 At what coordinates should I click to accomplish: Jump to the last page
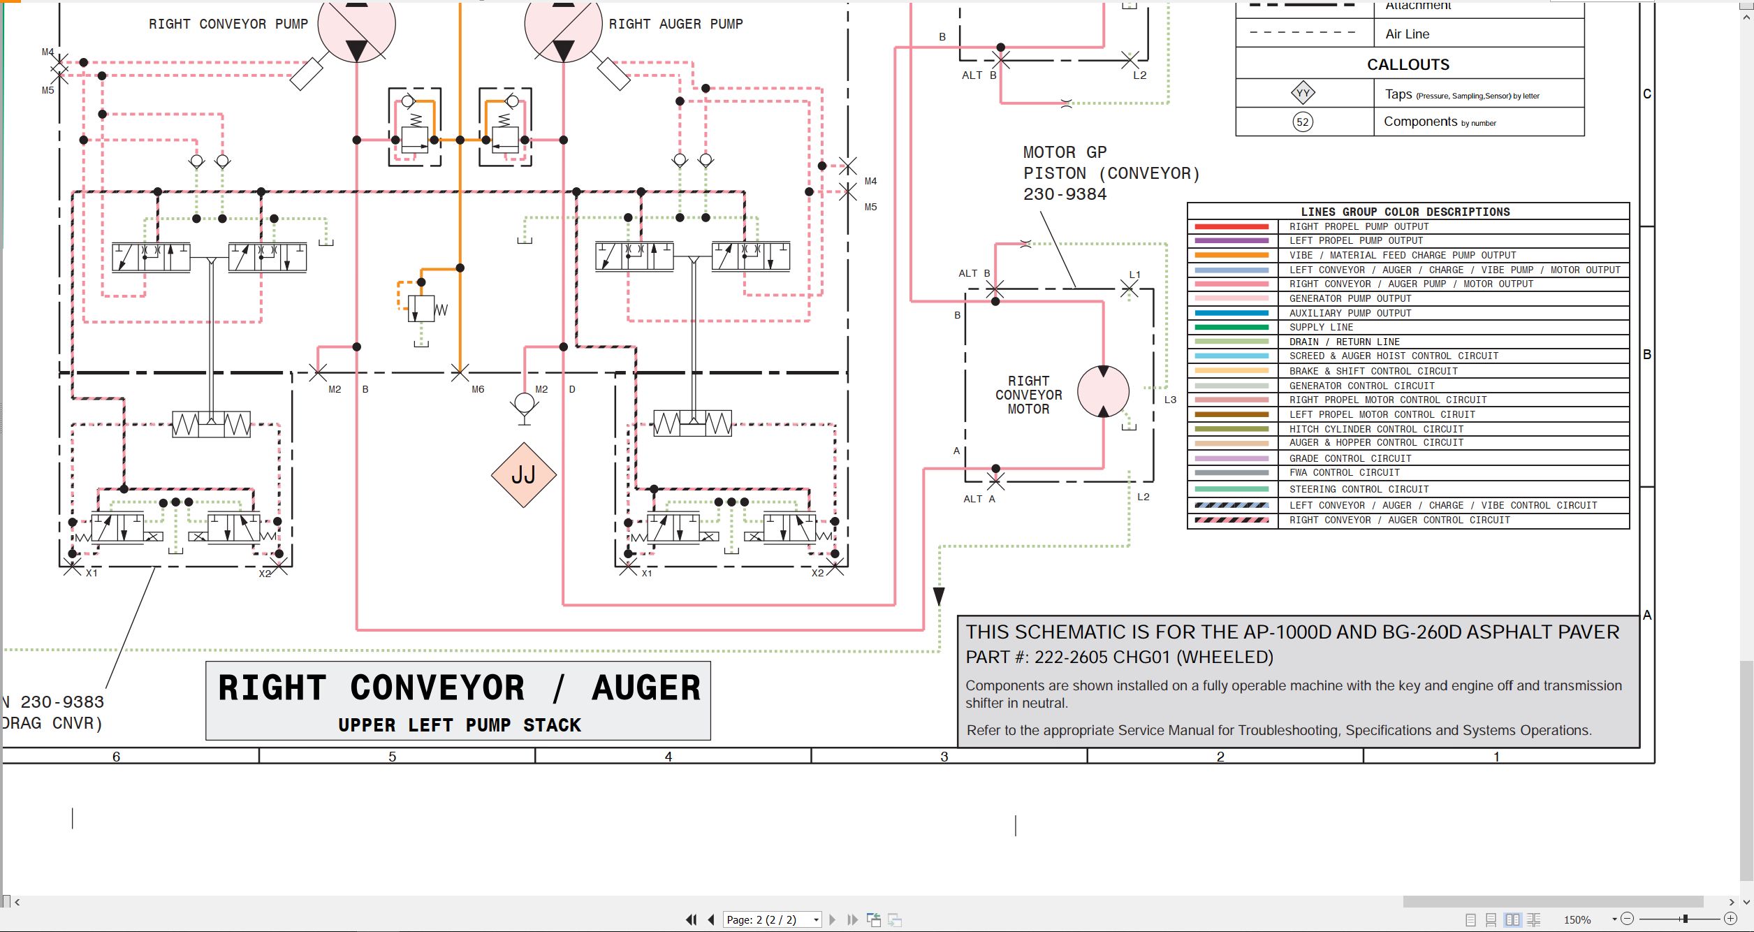852,919
